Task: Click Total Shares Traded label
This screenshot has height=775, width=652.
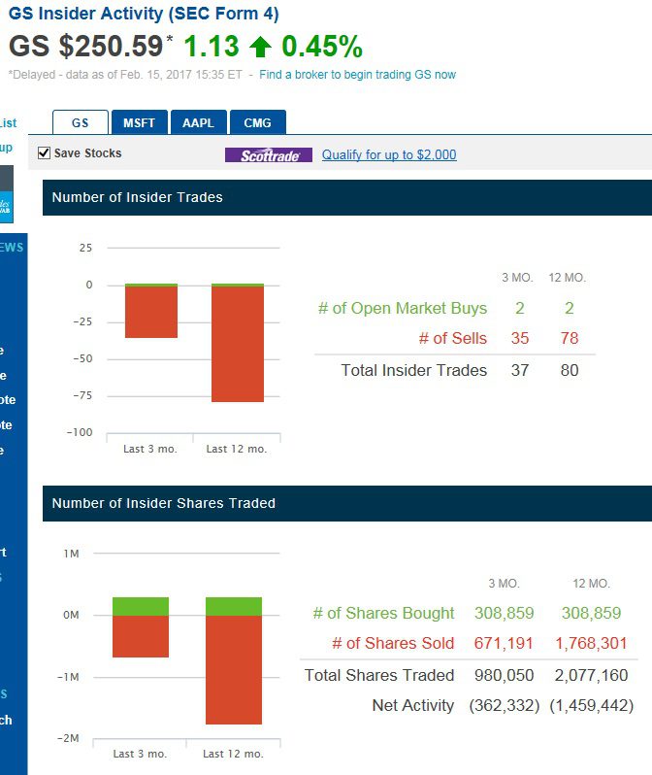Action: pos(379,675)
